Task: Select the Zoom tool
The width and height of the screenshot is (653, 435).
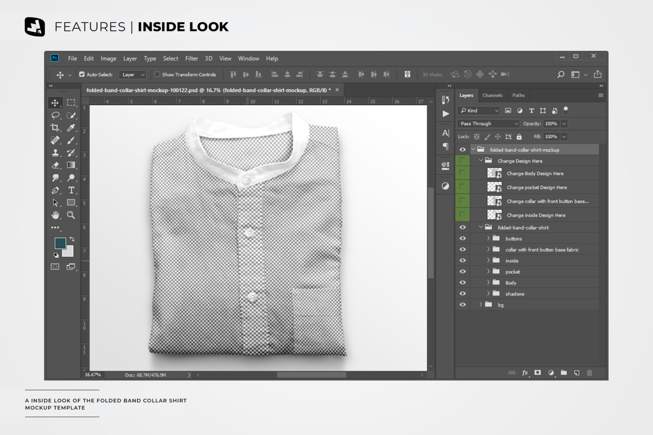Action: click(71, 215)
